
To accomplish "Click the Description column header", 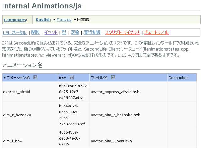I will (178, 78).
